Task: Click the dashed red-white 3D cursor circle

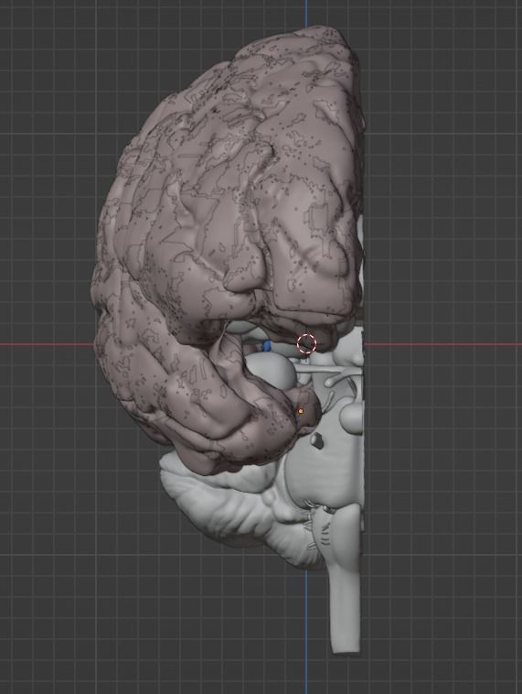Action: (x=307, y=344)
